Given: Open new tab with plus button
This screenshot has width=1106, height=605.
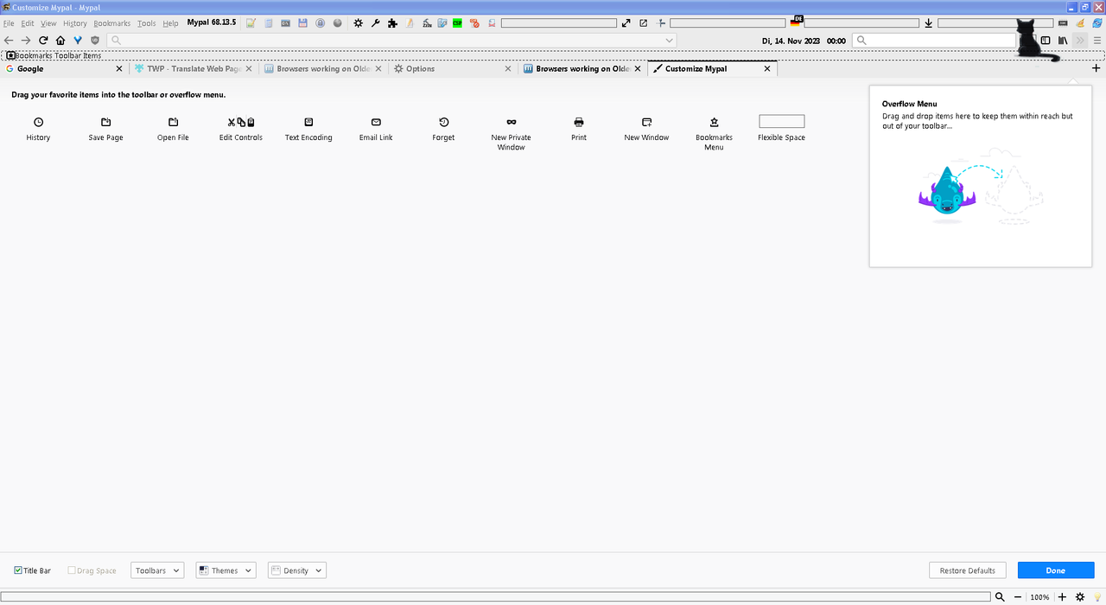Looking at the screenshot, I should (x=1096, y=68).
